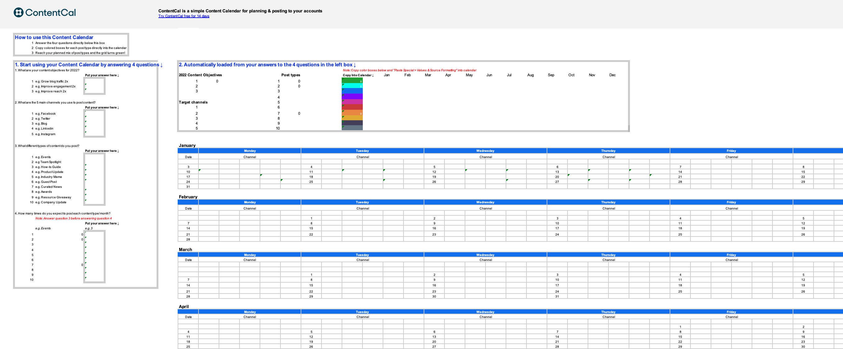Click the 'April' month title
Screen dimensions: 843x349
(x=184, y=307)
